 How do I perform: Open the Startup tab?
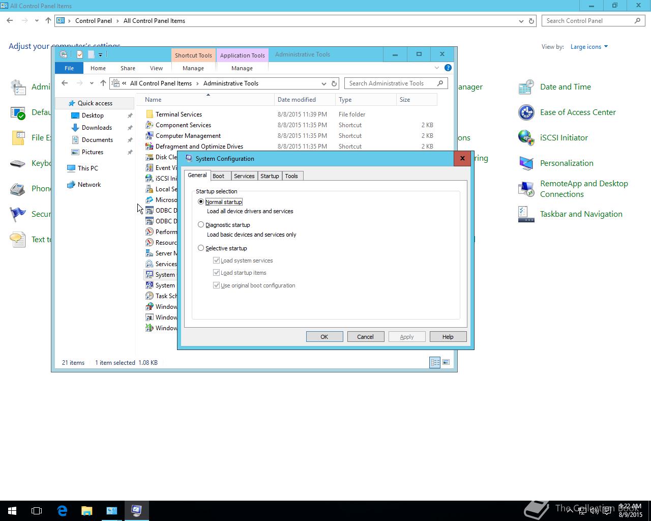(270, 176)
